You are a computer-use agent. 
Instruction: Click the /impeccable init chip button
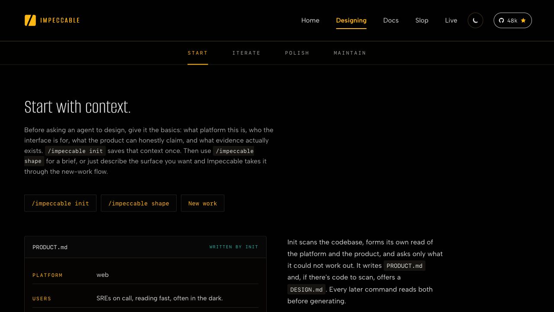pyautogui.click(x=61, y=203)
